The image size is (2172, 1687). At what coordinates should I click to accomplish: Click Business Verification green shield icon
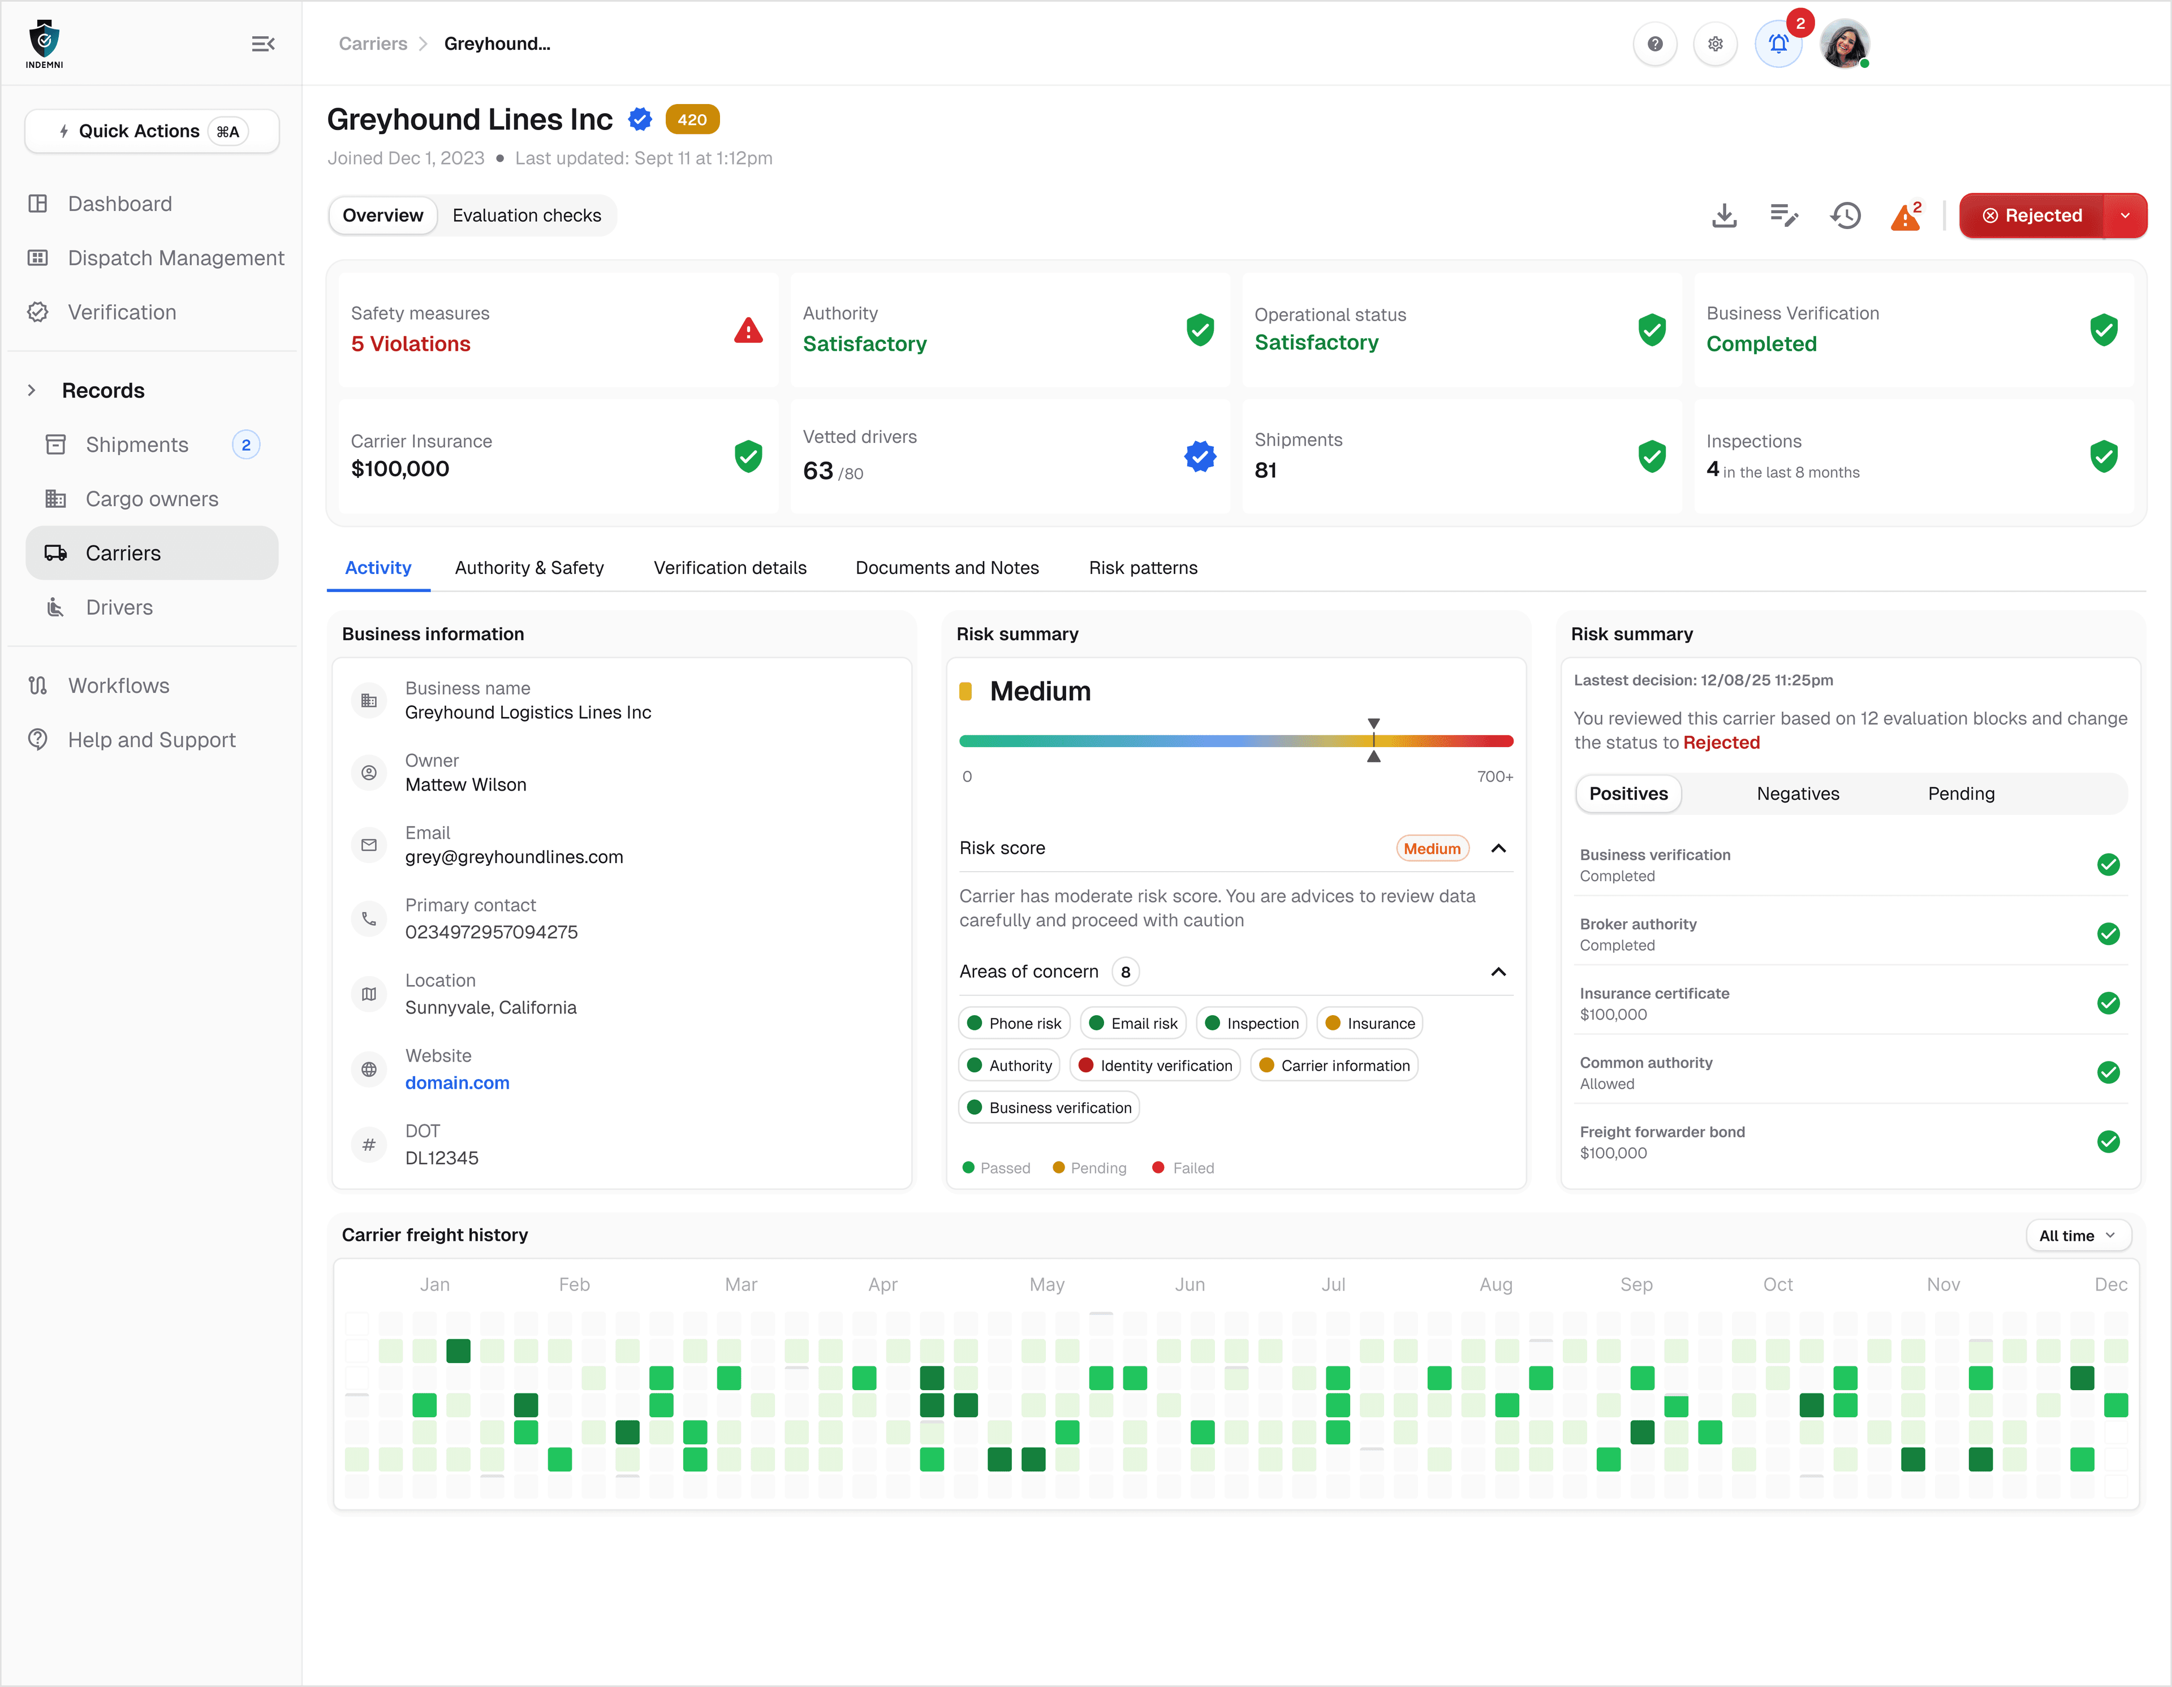(x=2104, y=330)
